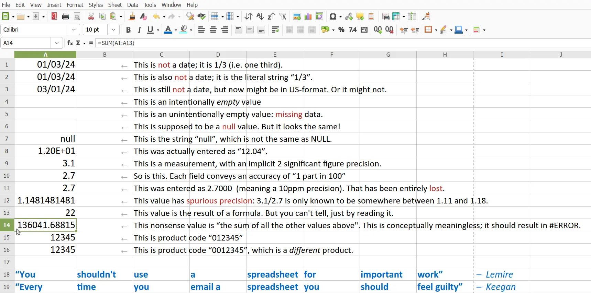Click the Name Box showing A14

pyautogui.click(x=26, y=43)
